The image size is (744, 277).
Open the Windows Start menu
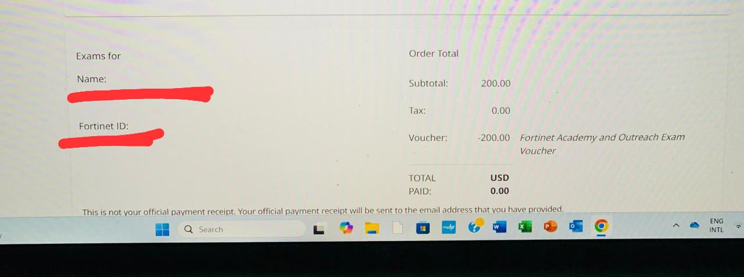tap(162, 229)
